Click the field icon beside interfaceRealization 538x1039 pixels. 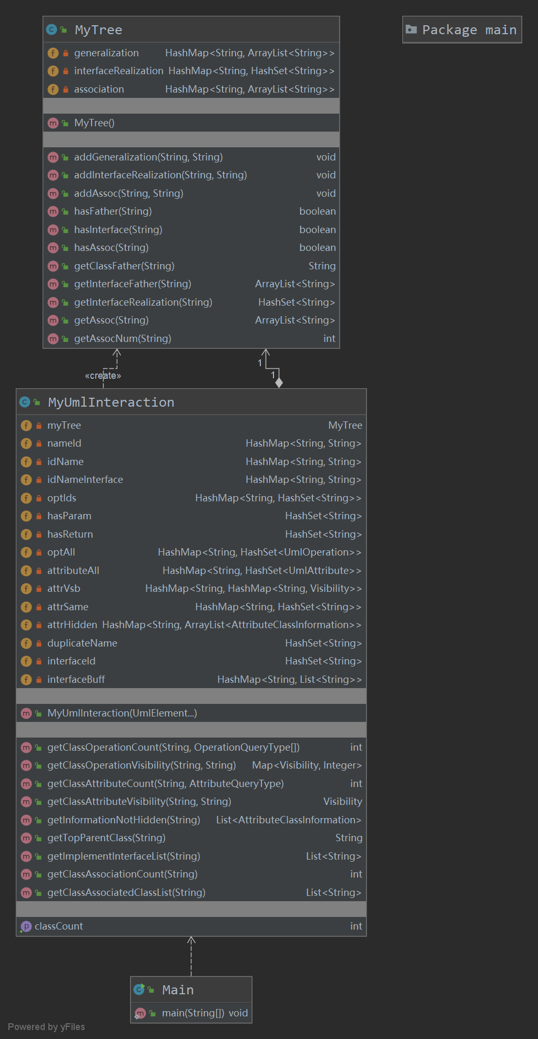53,71
